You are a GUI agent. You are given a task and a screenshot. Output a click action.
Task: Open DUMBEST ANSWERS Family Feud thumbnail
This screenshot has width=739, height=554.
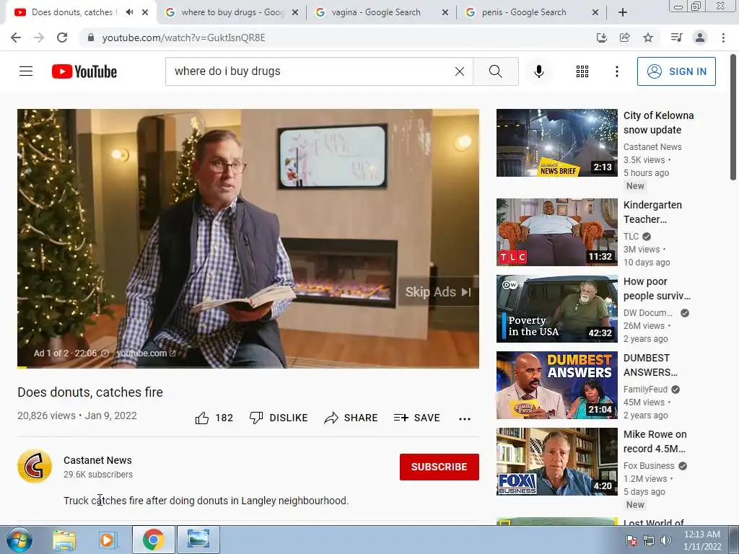(557, 385)
